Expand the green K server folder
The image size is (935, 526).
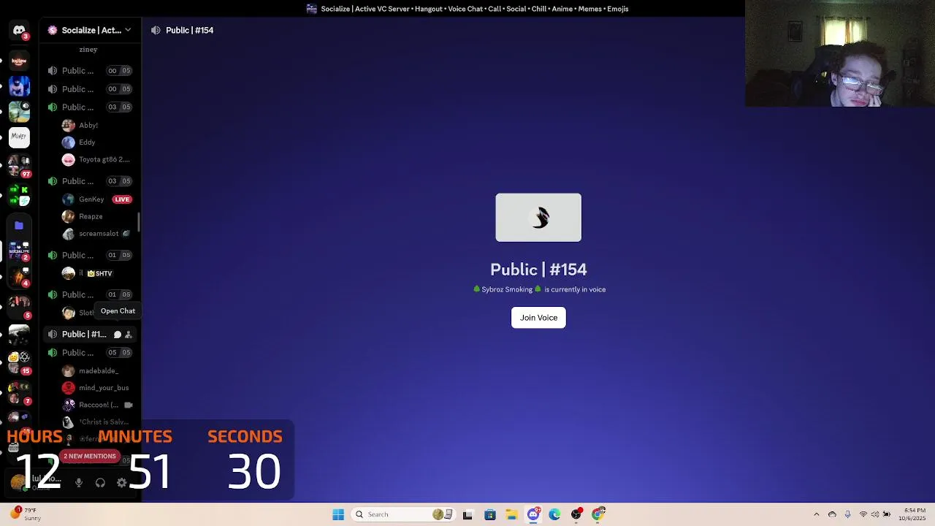click(19, 194)
